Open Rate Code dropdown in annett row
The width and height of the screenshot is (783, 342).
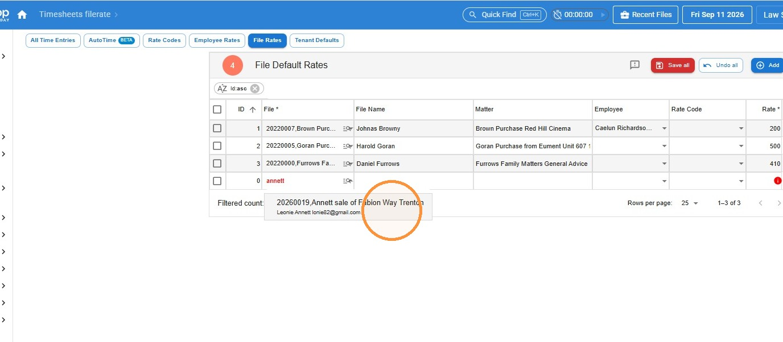coord(741,181)
